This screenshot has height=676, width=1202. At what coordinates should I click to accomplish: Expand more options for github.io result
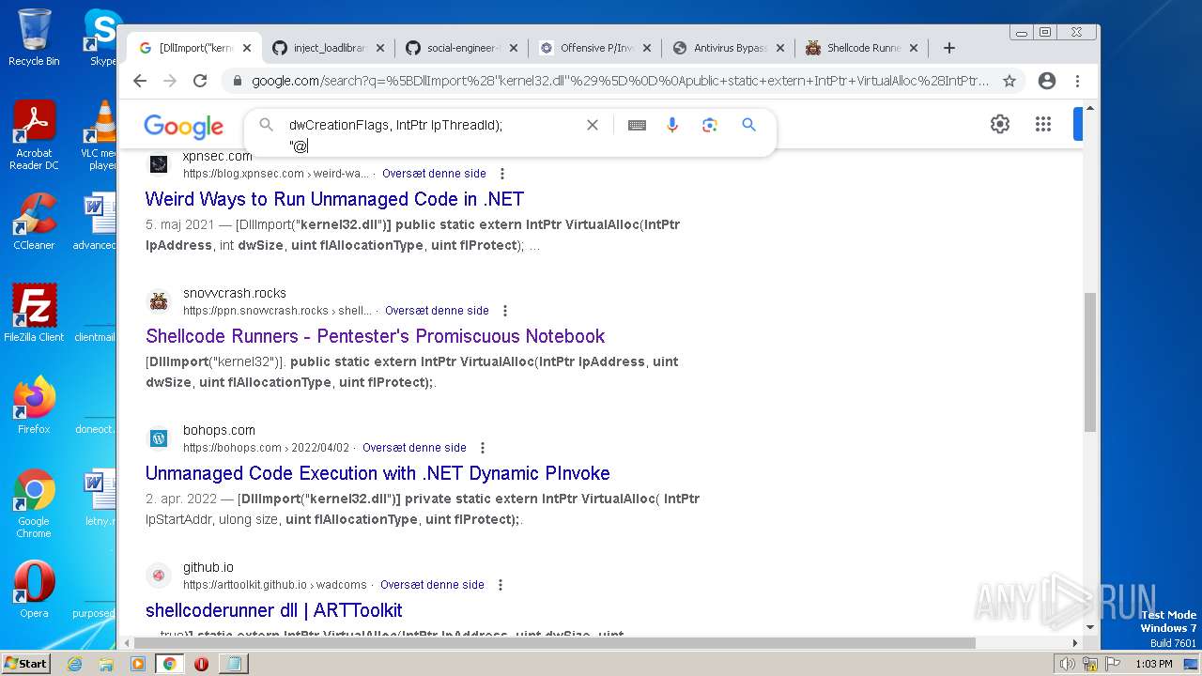(501, 585)
